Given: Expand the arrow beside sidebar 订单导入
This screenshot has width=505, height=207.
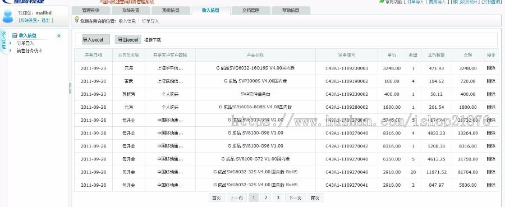Looking at the screenshot, I should (11, 43).
